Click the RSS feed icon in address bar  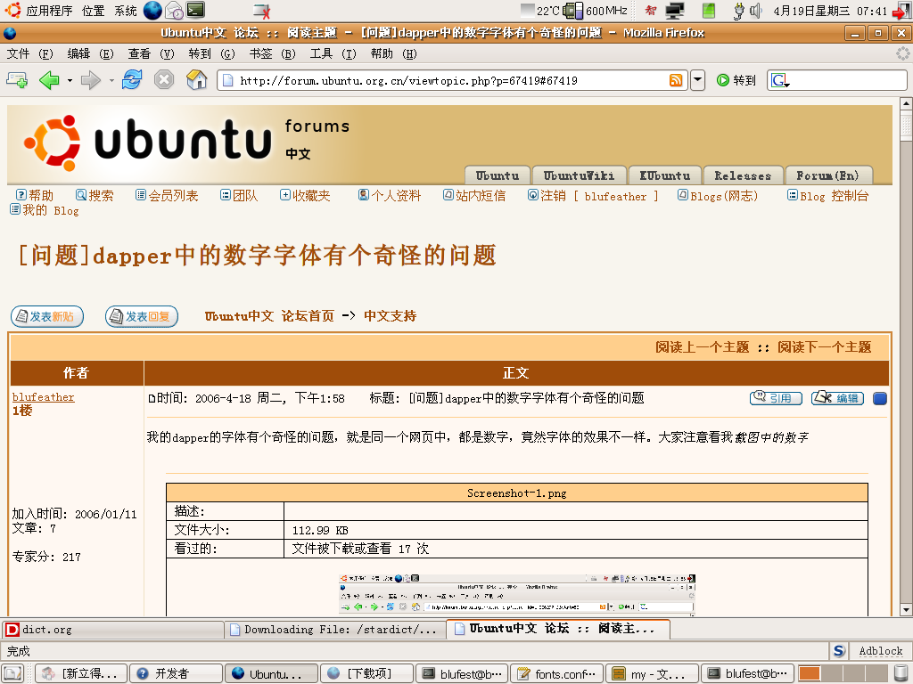[676, 80]
